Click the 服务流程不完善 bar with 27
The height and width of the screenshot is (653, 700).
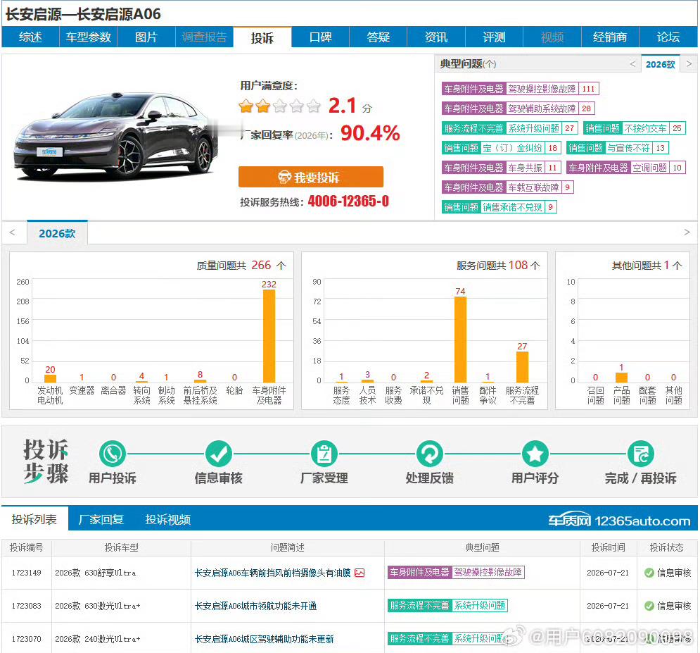[x=522, y=366]
